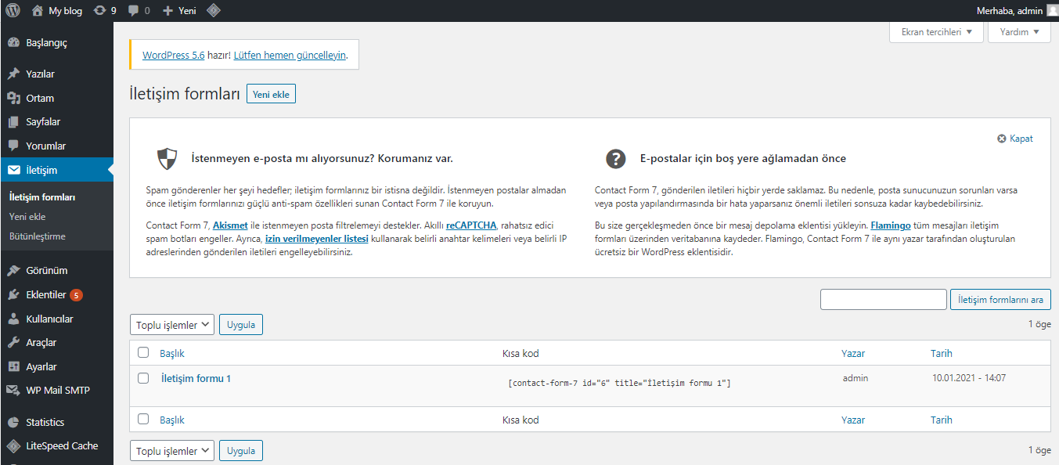Open the Akismet link

[230, 225]
